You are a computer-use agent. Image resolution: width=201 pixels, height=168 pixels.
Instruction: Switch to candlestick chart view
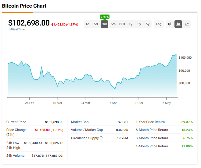click(170, 24)
